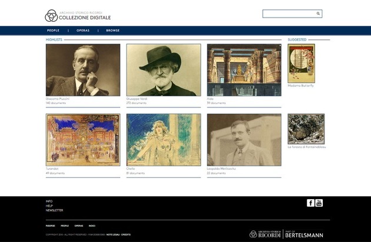Open Leopoldo Metlicovitz photo thumbnail

click(x=244, y=140)
